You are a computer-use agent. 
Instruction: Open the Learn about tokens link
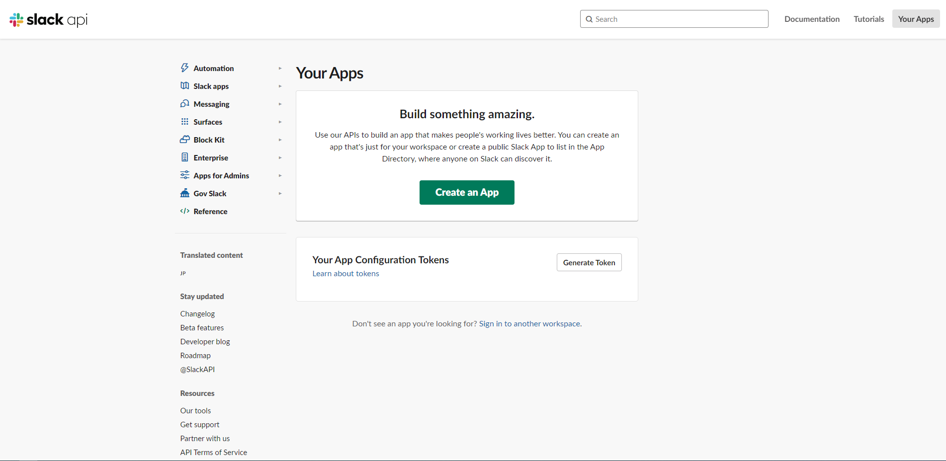tap(345, 274)
